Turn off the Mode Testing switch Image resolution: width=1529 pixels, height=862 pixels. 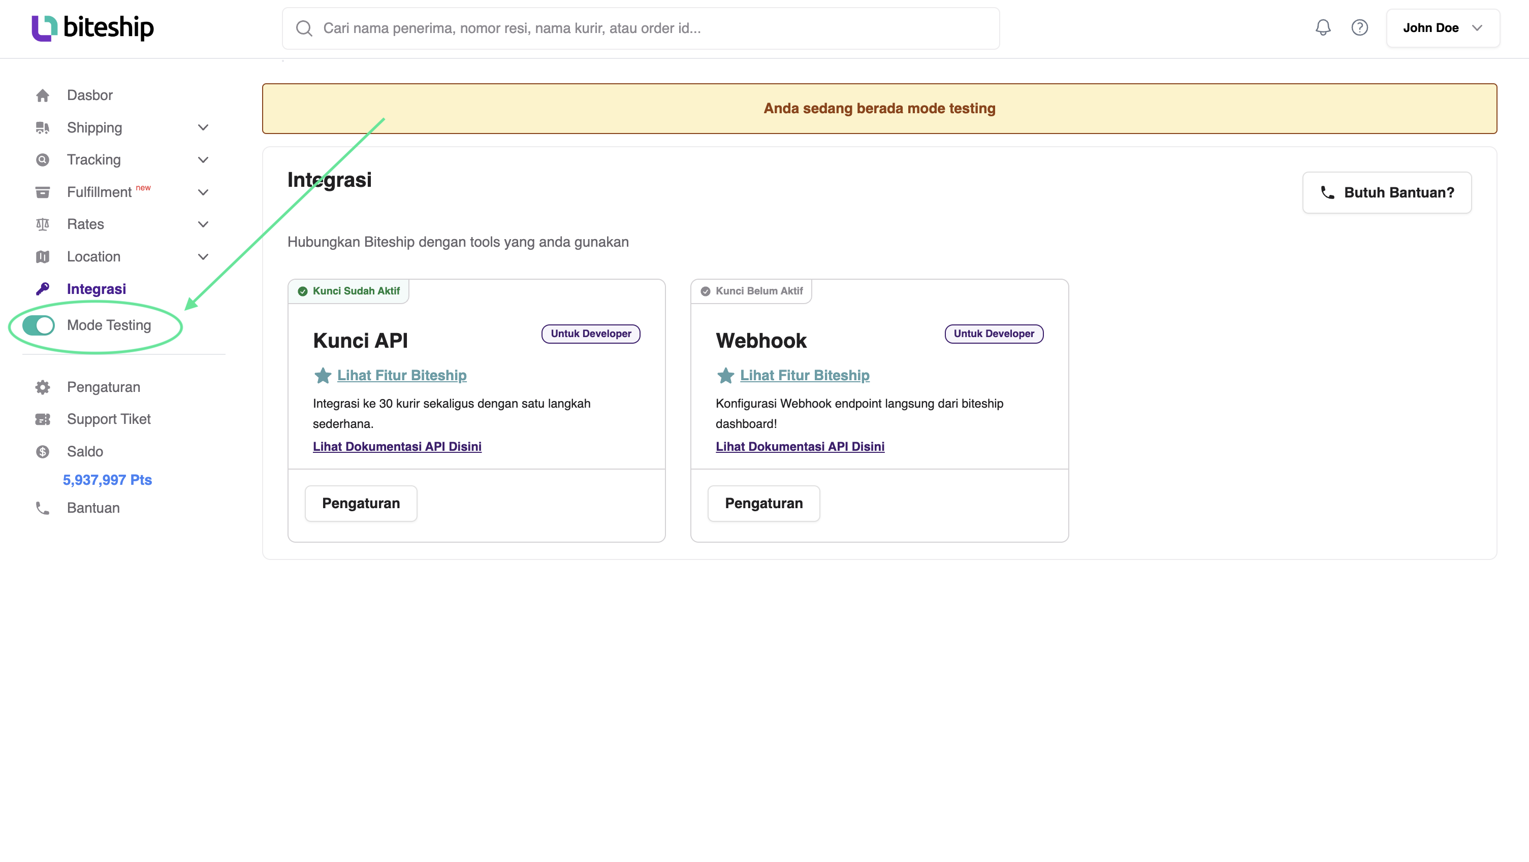[x=39, y=325]
